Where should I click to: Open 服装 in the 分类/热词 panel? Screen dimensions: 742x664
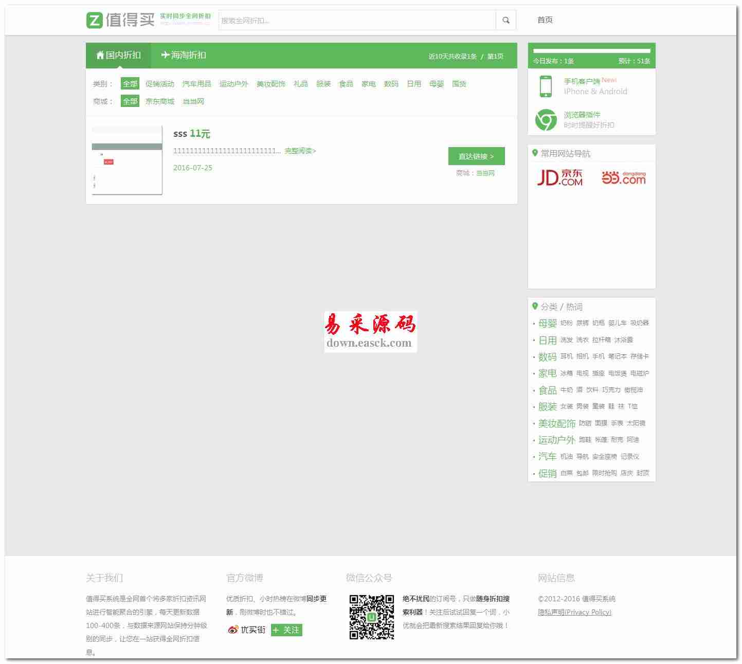click(548, 406)
